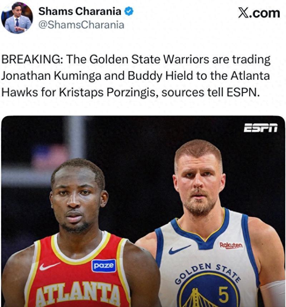Open Shams Charania's profile avatar

tap(17, 18)
